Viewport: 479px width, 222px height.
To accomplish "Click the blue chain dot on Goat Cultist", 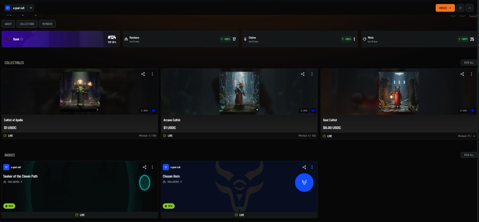I will pos(473,111).
